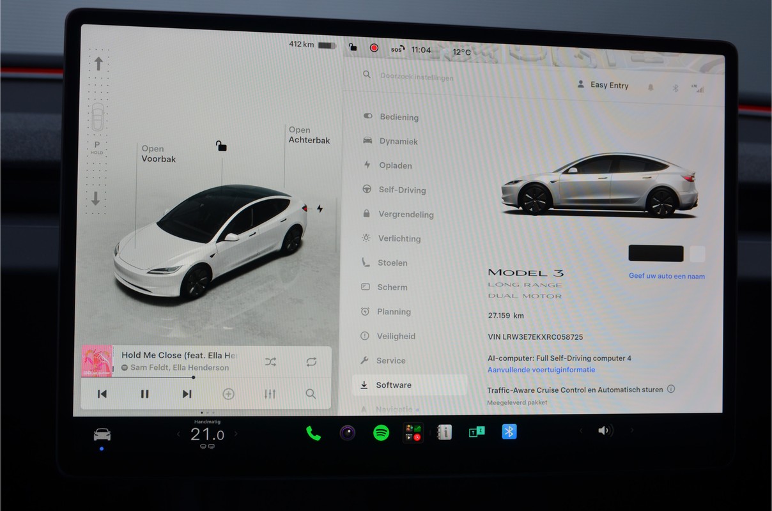772x511 pixels.
Task: Open Bediening settings menu
Action: point(390,117)
